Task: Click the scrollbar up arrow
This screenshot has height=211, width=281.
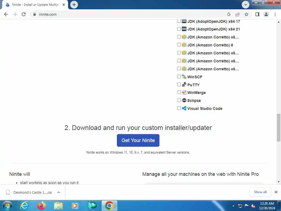Action: pos(279,22)
